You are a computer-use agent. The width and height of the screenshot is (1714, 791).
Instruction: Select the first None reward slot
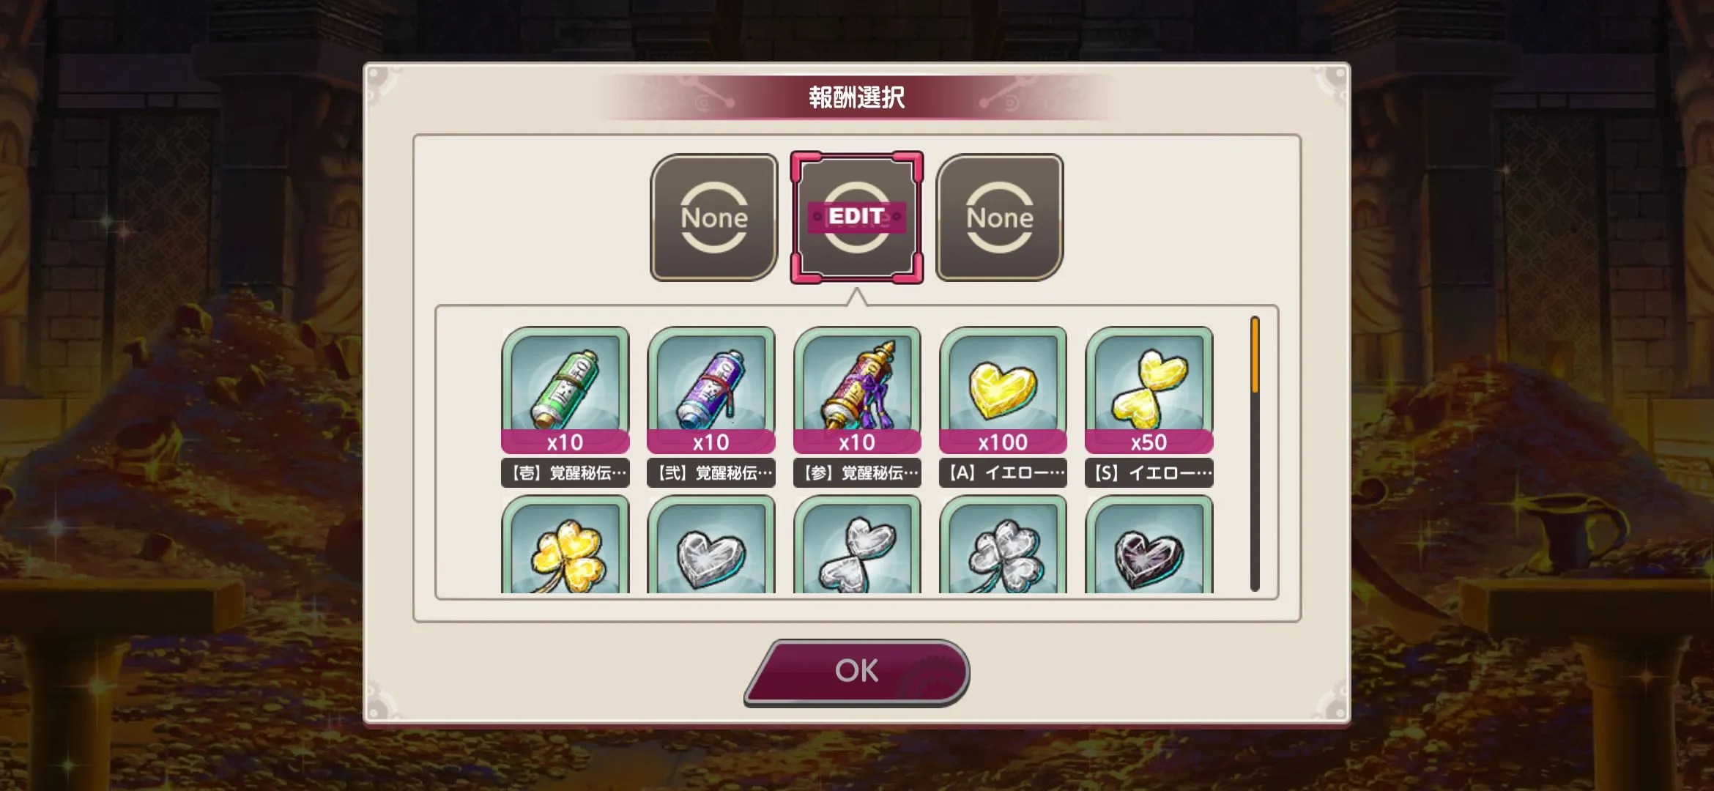click(714, 218)
